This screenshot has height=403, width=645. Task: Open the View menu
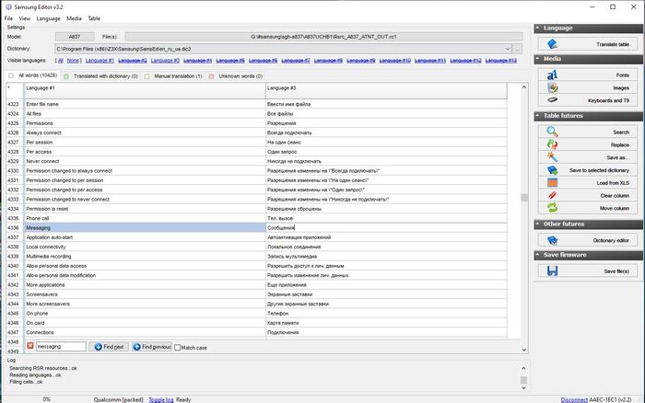click(x=24, y=18)
